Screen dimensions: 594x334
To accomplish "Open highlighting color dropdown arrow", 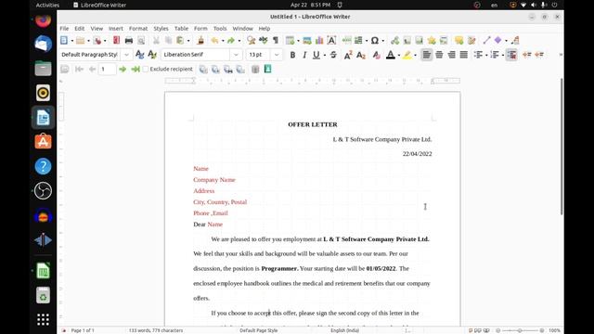I will (x=415, y=56).
